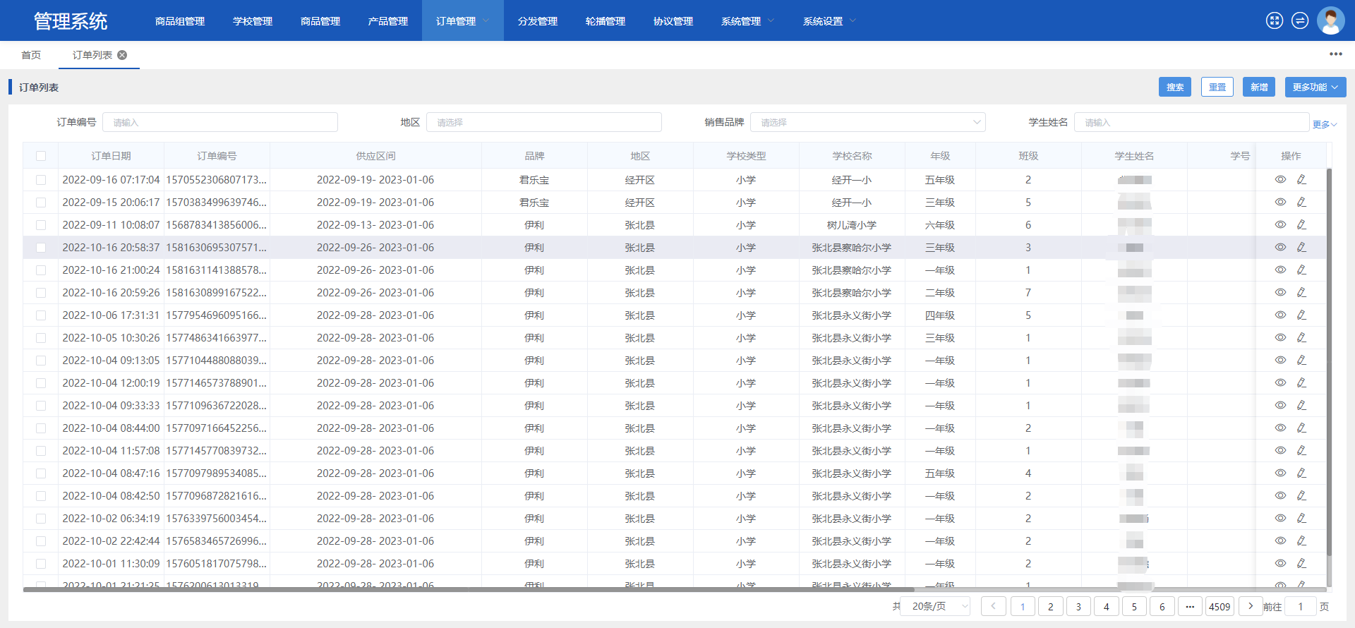Switch to the 首页 tab

31,55
